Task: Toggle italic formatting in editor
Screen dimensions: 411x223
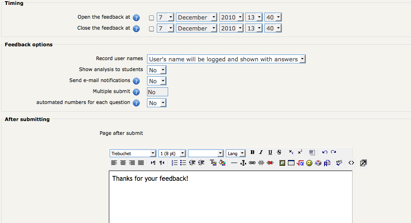Action: (x=261, y=152)
